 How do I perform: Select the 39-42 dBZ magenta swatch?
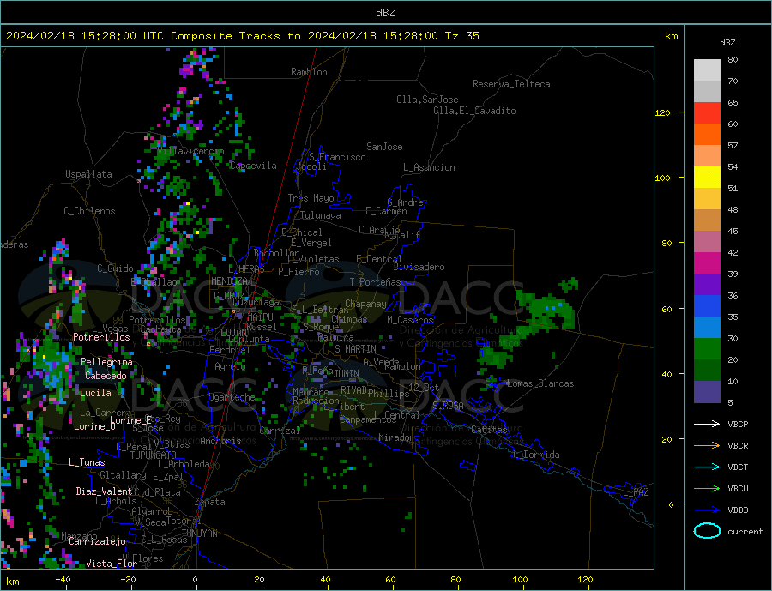(707, 263)
